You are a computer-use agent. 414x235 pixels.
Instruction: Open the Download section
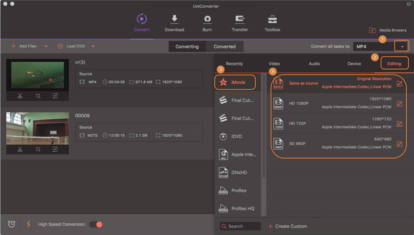pos(174,23)
